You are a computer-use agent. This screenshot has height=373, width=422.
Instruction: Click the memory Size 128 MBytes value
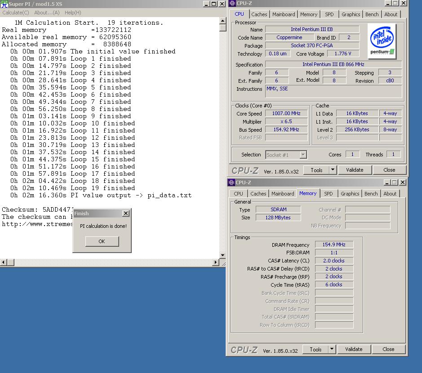[x=278, y=218]
